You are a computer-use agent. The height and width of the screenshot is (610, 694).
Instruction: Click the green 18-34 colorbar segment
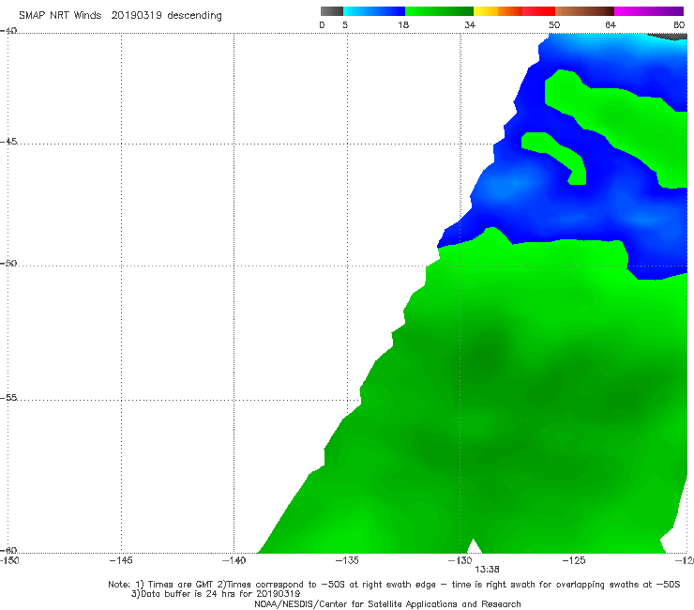[x=439, y=11]
